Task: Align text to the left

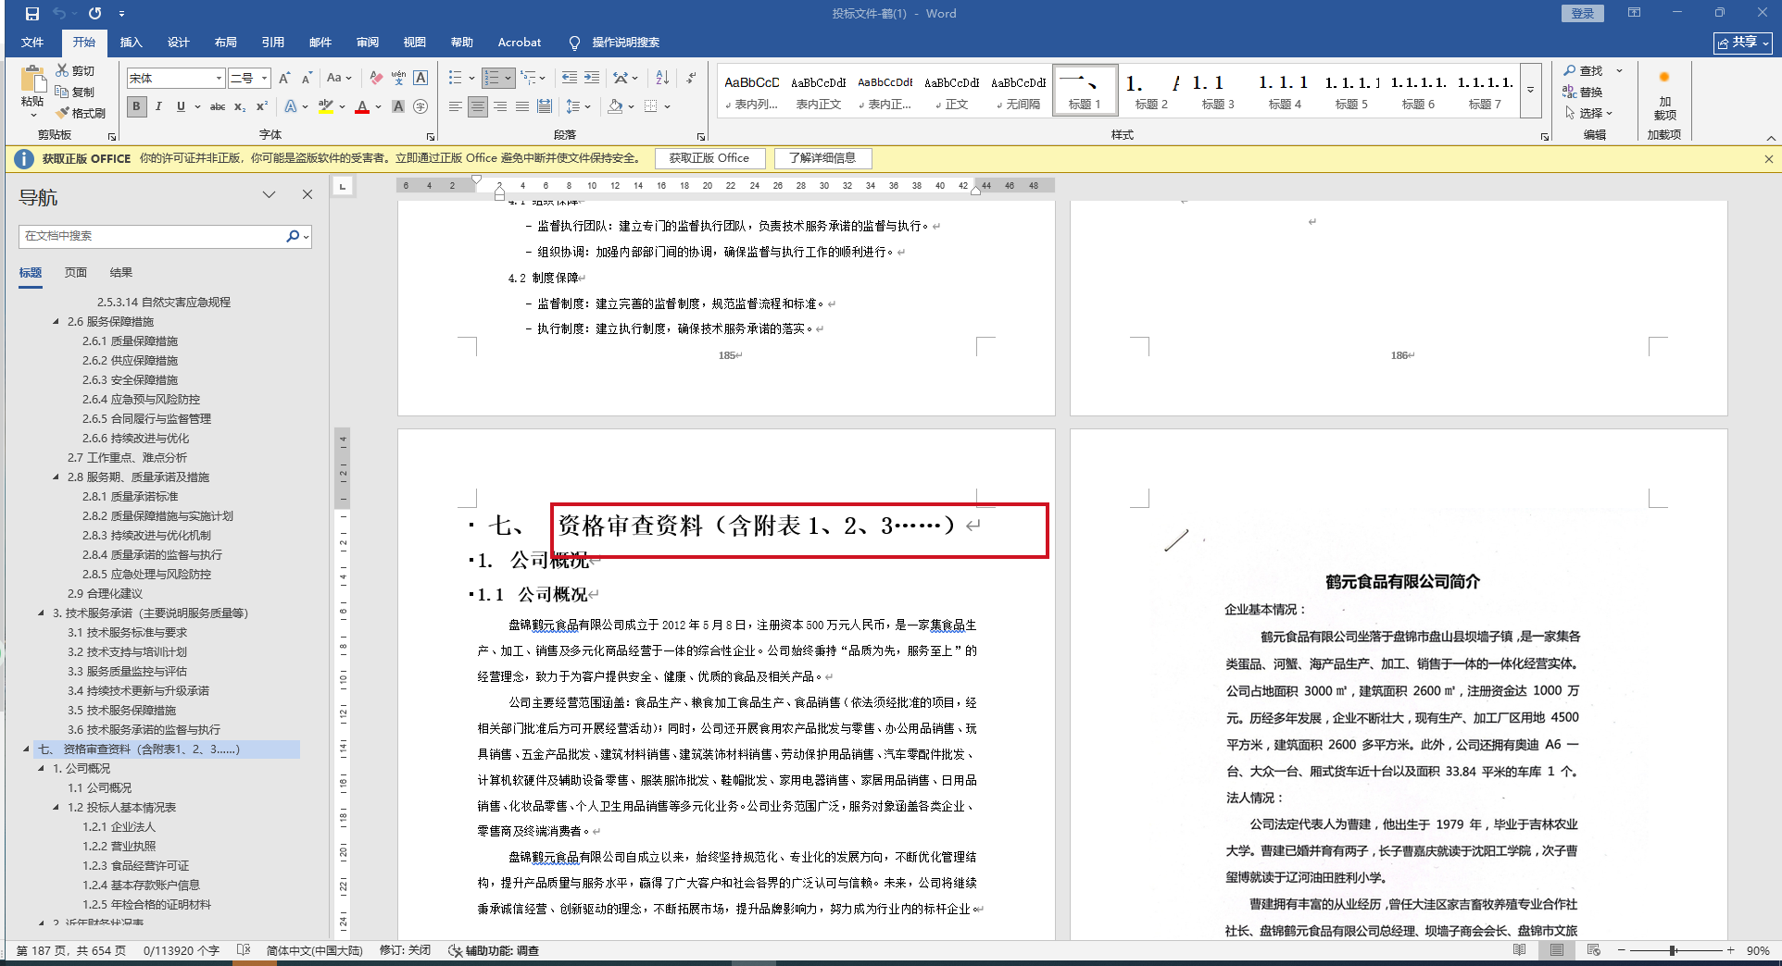Action: click(x=455, y=106)
